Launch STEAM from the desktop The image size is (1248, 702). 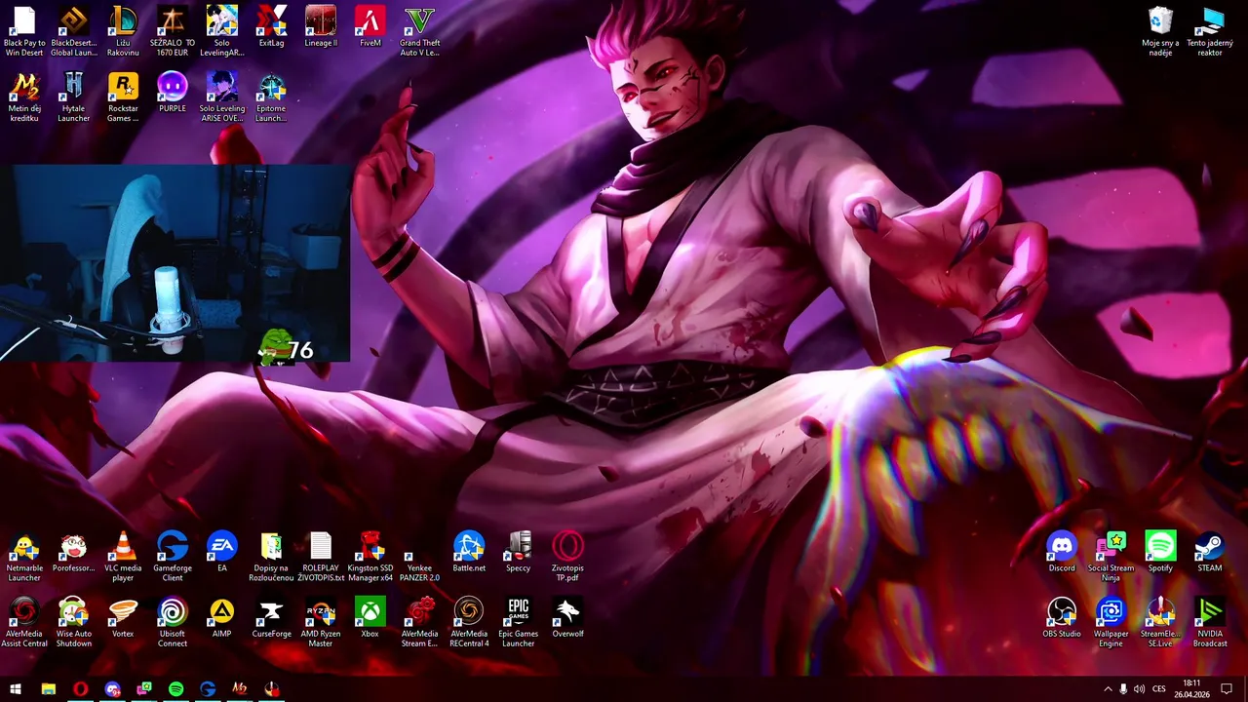tap(1210, 552)
